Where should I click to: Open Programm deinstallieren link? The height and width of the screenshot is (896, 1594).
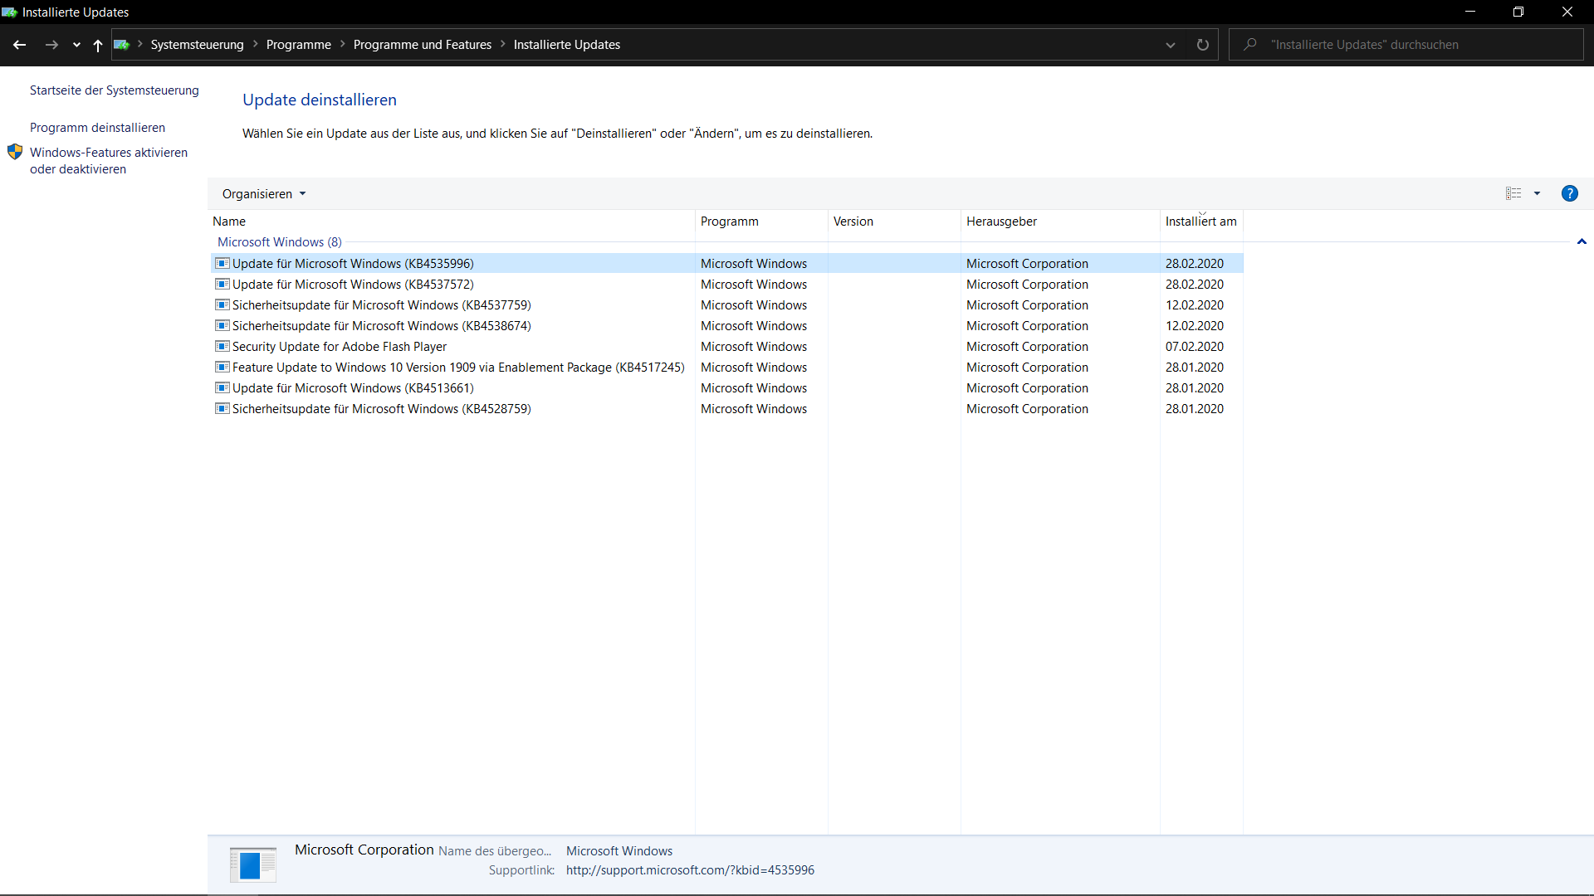tap(97, 128)
